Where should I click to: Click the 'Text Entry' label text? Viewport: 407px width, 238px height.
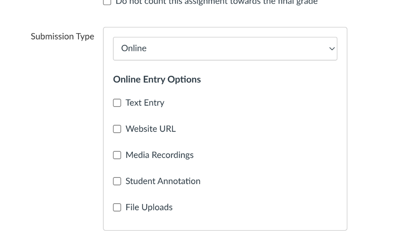(x=145, y=103)
